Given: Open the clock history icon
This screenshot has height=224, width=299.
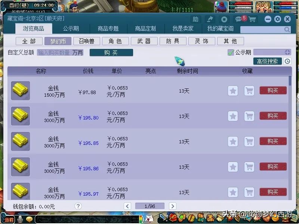Looking at the screenshot, I should coord(287,62).
